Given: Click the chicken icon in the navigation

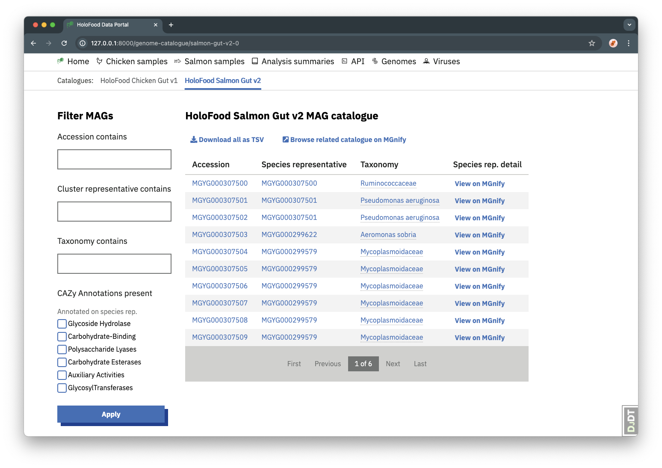Looking at the screenshot, I should 100,61.
